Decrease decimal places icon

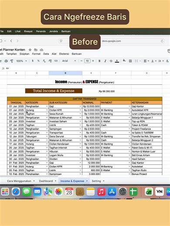click(x=44, y=61)
